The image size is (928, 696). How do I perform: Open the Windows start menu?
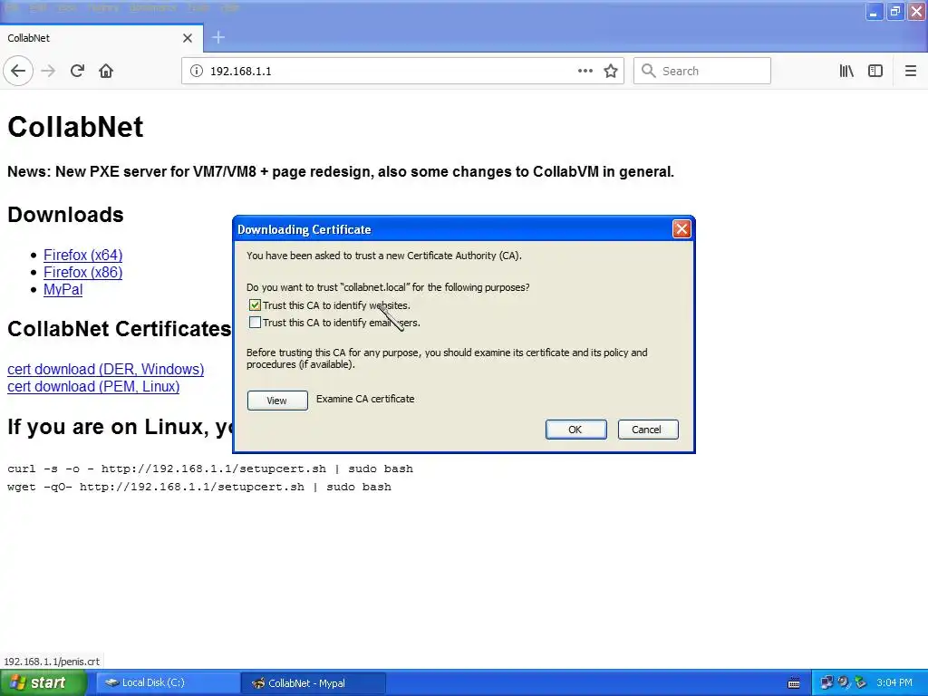pos(43,683)
